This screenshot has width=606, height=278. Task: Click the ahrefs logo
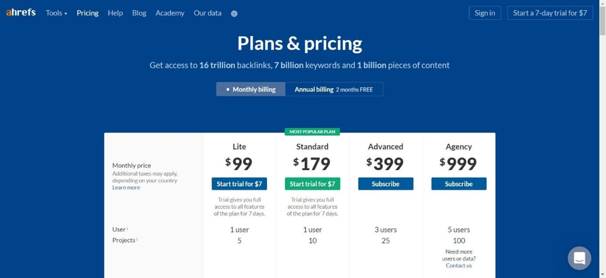pos(21,13)
